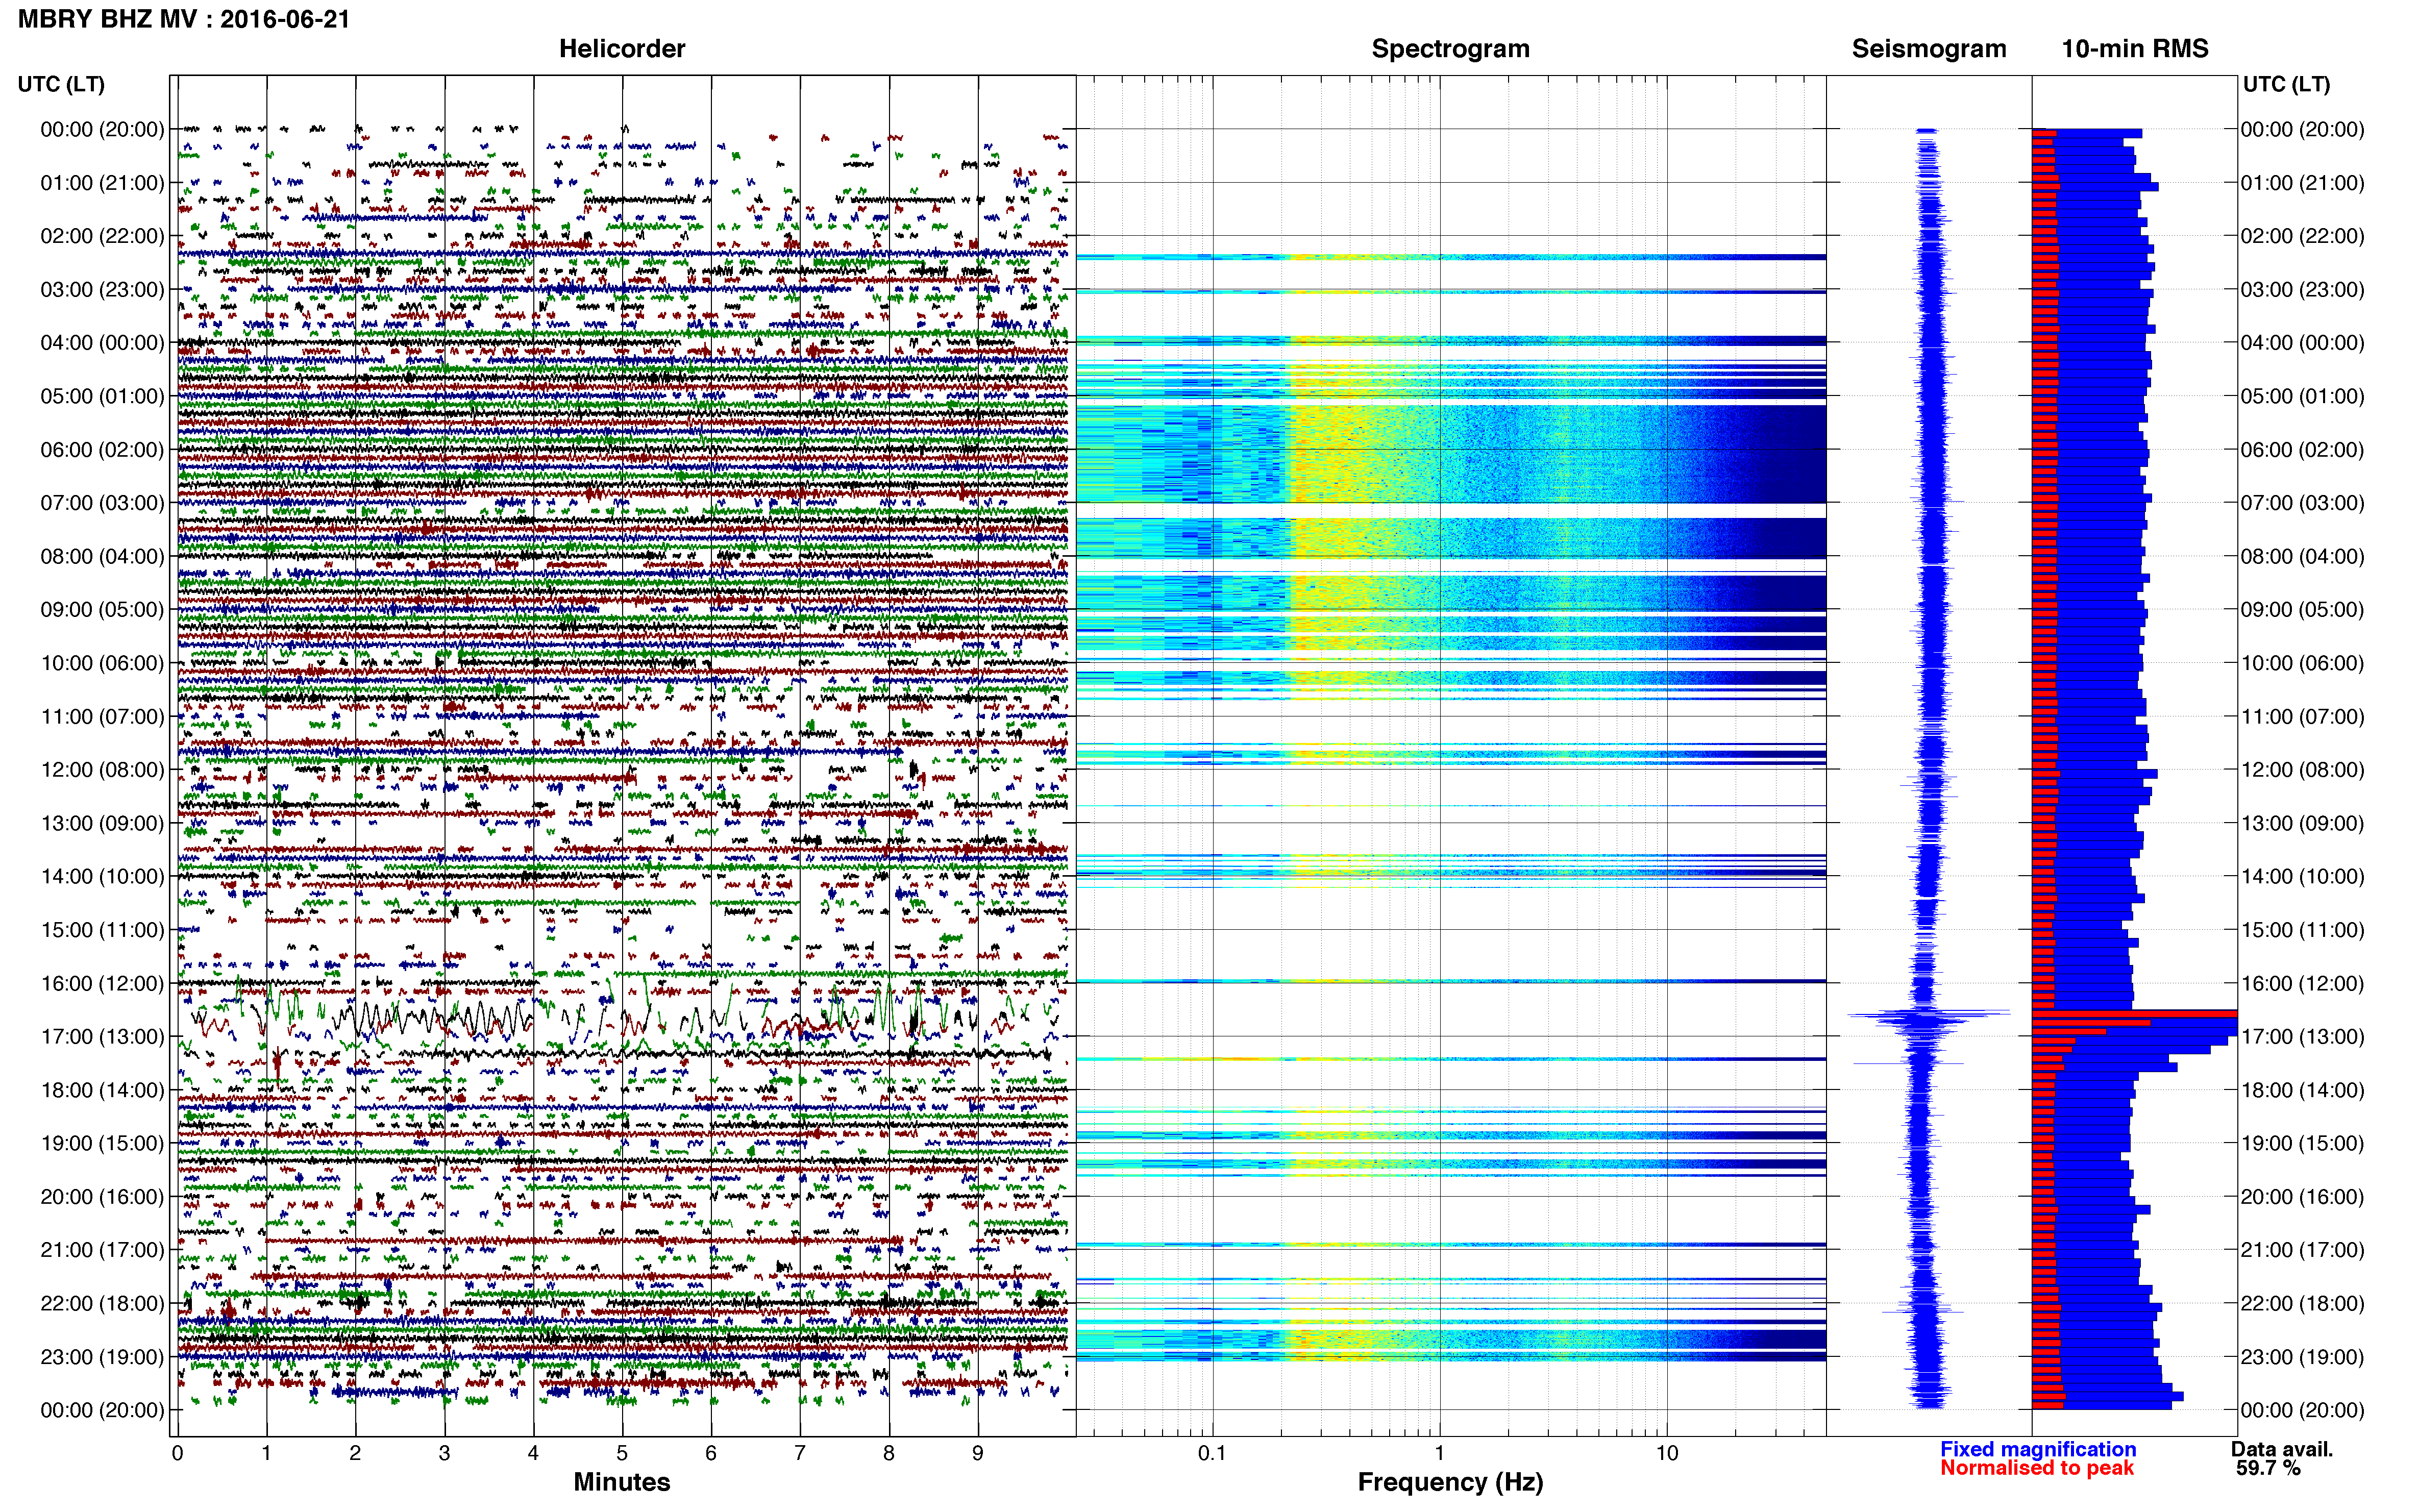Click the 'Fixed magnification' legend text
Screen dimensions: 2419x1512
tap(2038, 1449)
